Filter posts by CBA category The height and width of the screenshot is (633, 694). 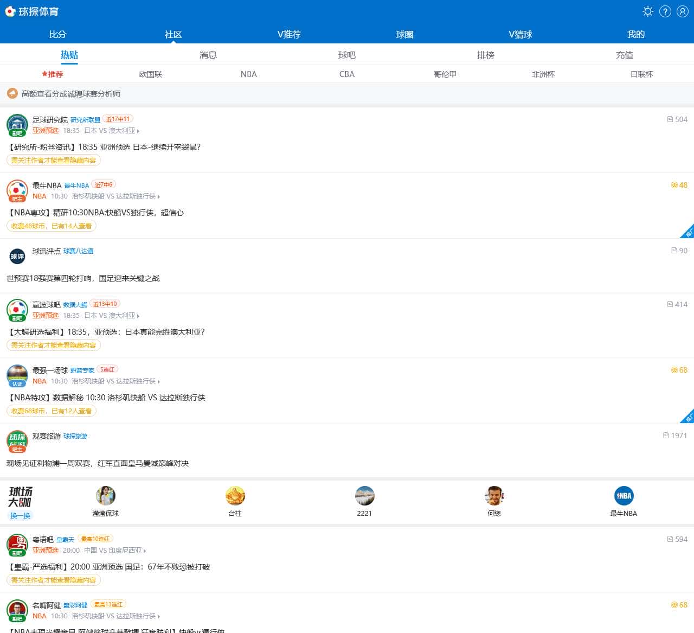(347, 74)
